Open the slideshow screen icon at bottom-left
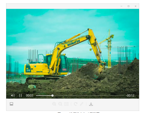 click(x=11, y=104)
